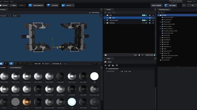Select the Extrusion Model row
This screenshot has height=110, width=197.
(x=129, y=20)
